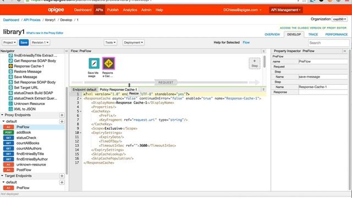Collapse the Target Endpoints section
352x198 pixels.
click(x=2, y=176)
